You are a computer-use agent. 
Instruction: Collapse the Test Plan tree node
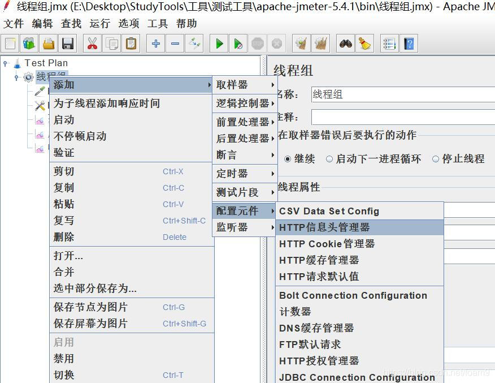(5, 63)
